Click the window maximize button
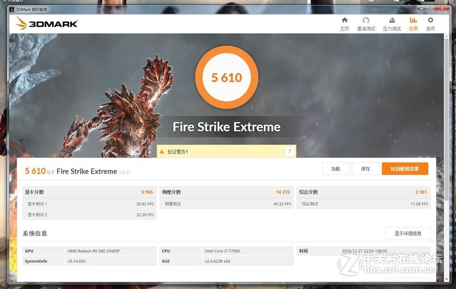 point(430,8)
